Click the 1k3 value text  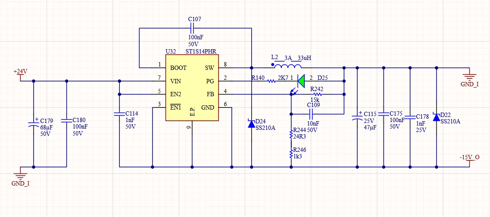coord(298,156)
